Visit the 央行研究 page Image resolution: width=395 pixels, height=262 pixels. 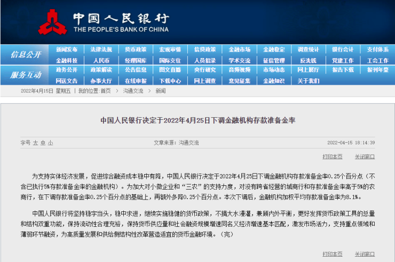pos(205,70)
